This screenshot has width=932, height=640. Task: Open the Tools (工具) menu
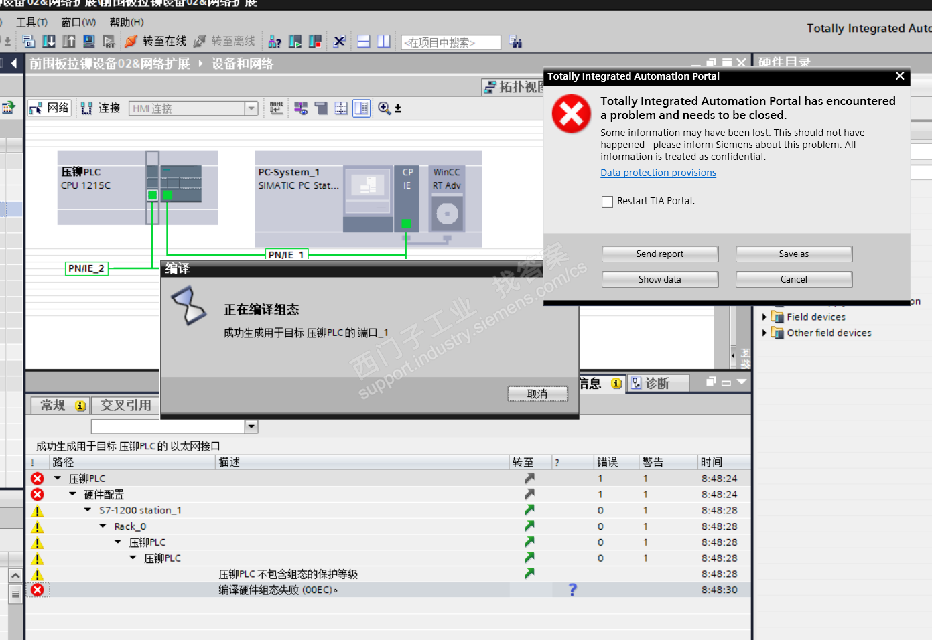pos(31,22)
